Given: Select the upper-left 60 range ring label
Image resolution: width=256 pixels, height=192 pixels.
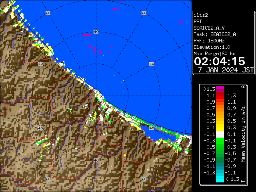Looking at the screenshot, I should coord(48,13).
